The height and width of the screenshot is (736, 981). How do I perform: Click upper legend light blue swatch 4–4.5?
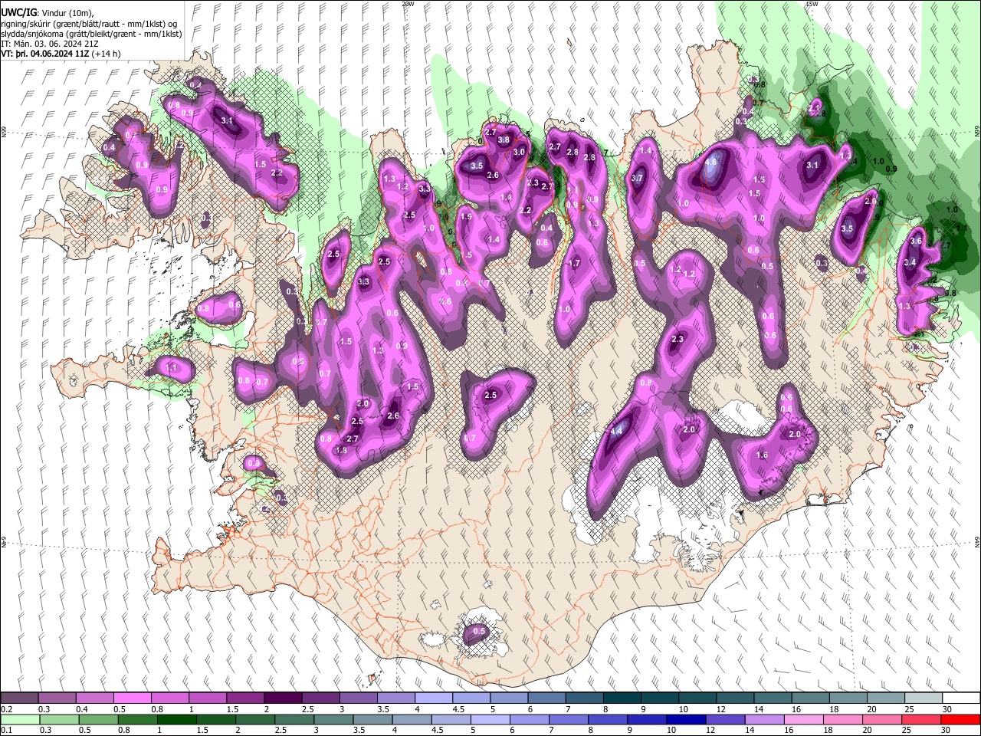(x=434, y=698)
